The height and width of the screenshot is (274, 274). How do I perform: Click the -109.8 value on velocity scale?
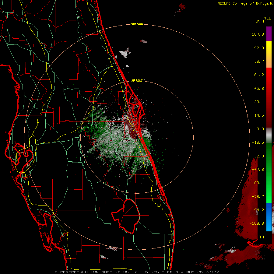tap(257, 223)
